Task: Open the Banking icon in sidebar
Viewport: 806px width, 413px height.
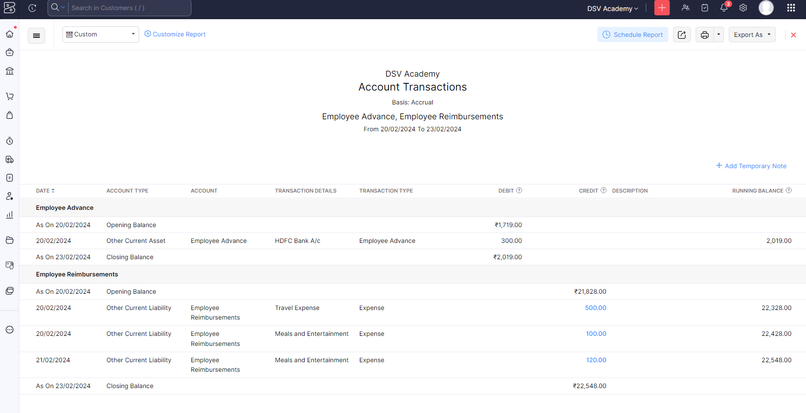Action: 10,71
